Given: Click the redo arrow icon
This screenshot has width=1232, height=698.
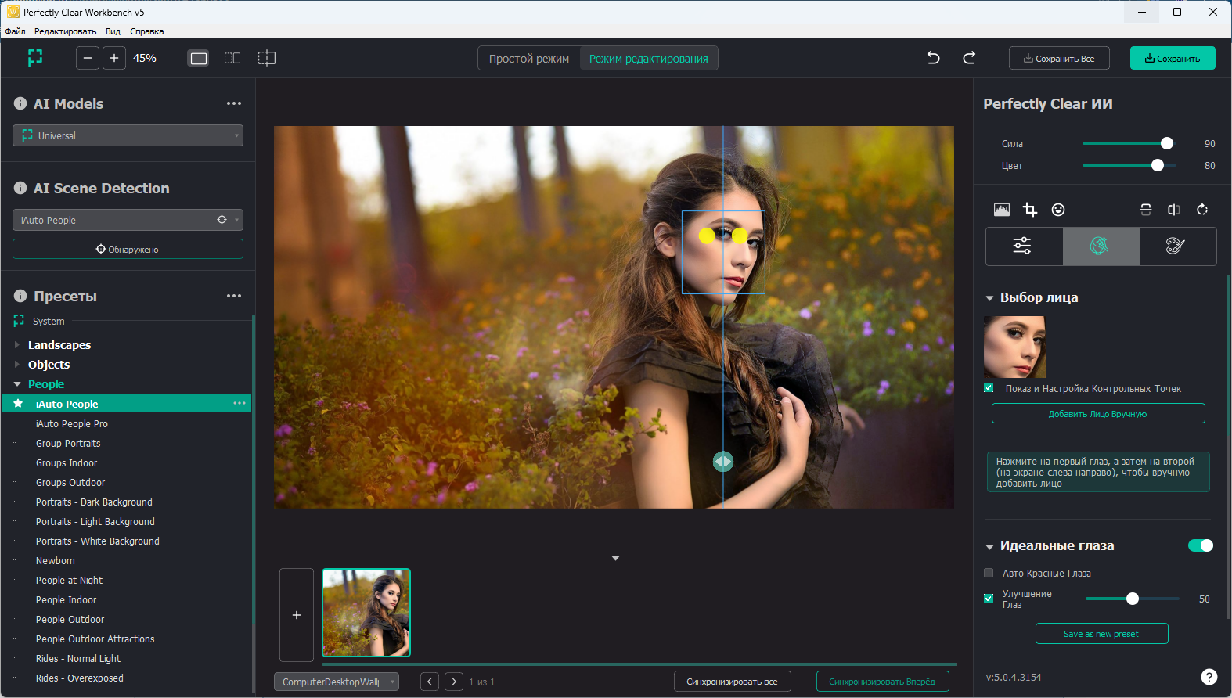Looking at the screenshot, I should click(969, 58).
